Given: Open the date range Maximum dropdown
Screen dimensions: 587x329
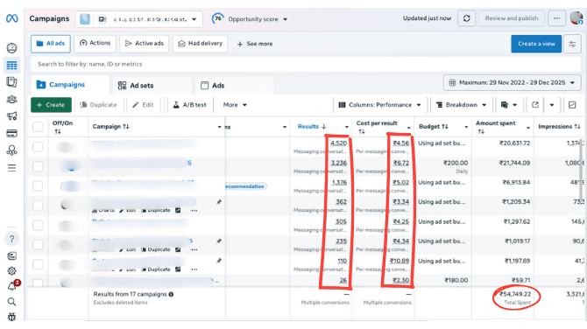Looking at the screenshot, I should (513, 82).
